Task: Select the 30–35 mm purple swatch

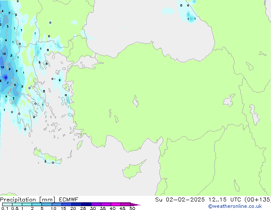Action: coord(96,204)
